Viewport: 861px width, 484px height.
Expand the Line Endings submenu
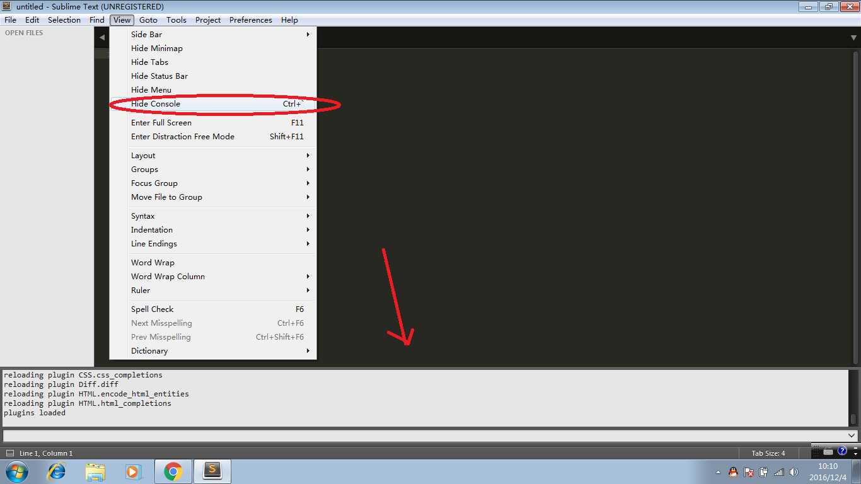coord(213,243)
